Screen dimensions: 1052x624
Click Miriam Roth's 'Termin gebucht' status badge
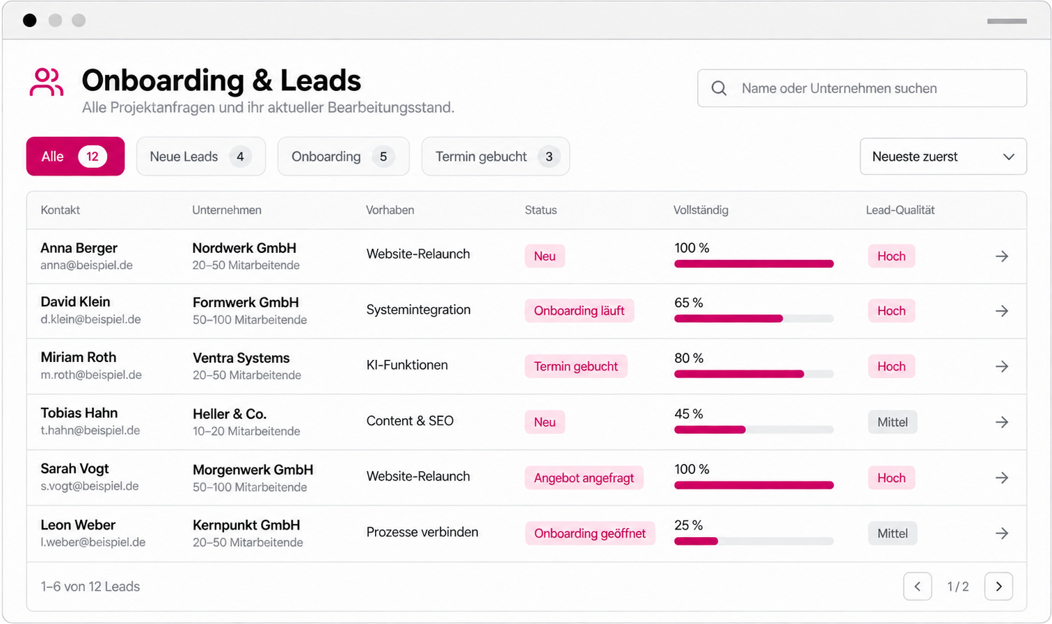[x=575, y=366]
